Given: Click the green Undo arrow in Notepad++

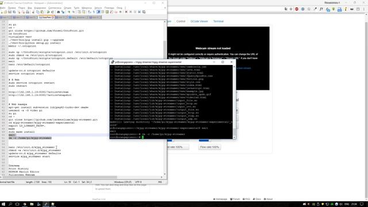Looking at the screenshot, I should pyautogui.click(x=48, y=12).
